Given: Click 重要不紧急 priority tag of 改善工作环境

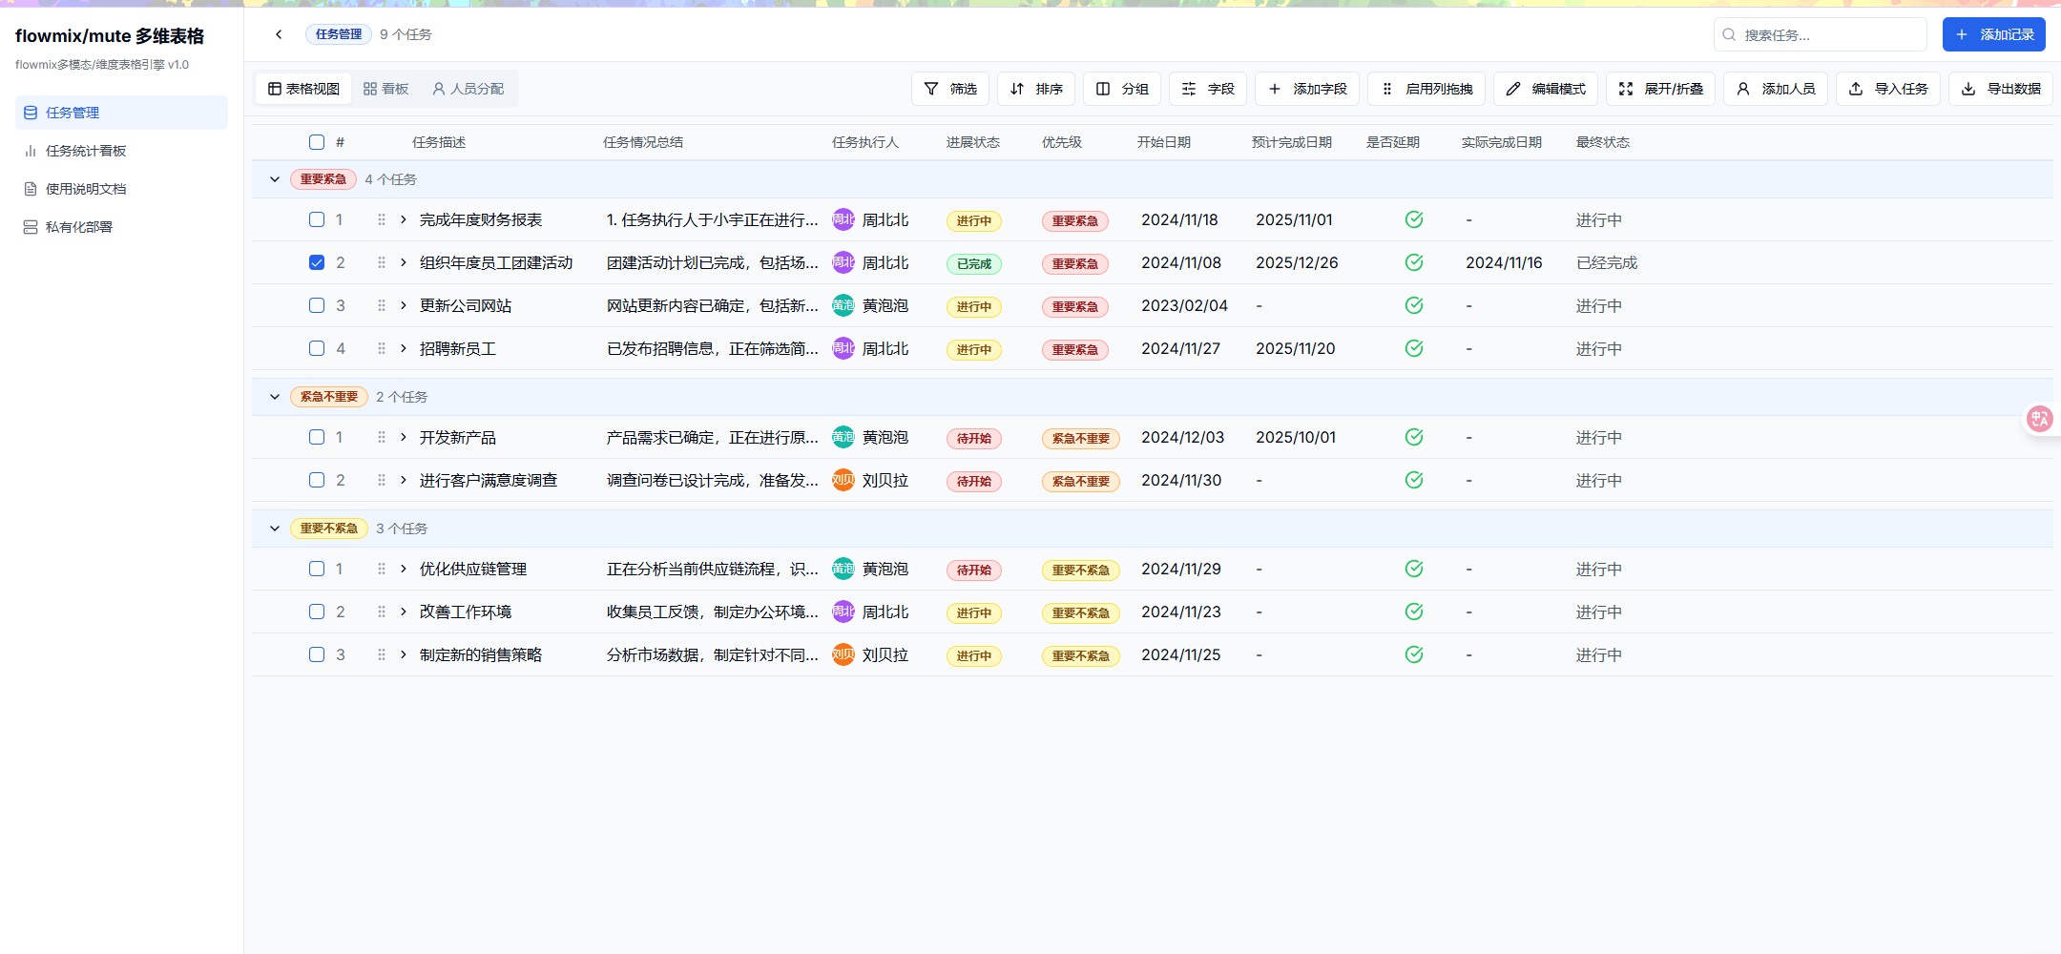Looking at the screenshot, I should (x=1081, y=612).
